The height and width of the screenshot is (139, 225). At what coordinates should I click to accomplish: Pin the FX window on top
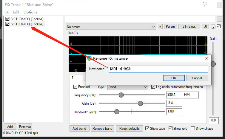(205, 4)
